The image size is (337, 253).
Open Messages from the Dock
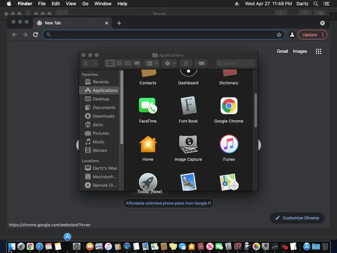[182, 246]
